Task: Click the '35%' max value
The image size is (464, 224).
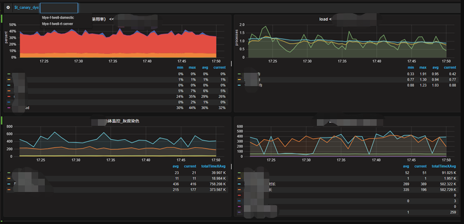Action: (x=192, y=97)
